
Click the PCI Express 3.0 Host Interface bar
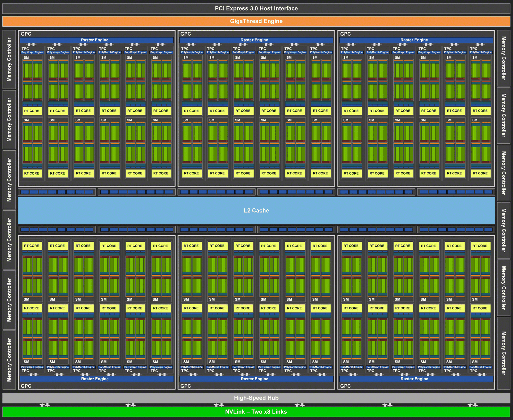pyautogui.click(x=256, y=9)
